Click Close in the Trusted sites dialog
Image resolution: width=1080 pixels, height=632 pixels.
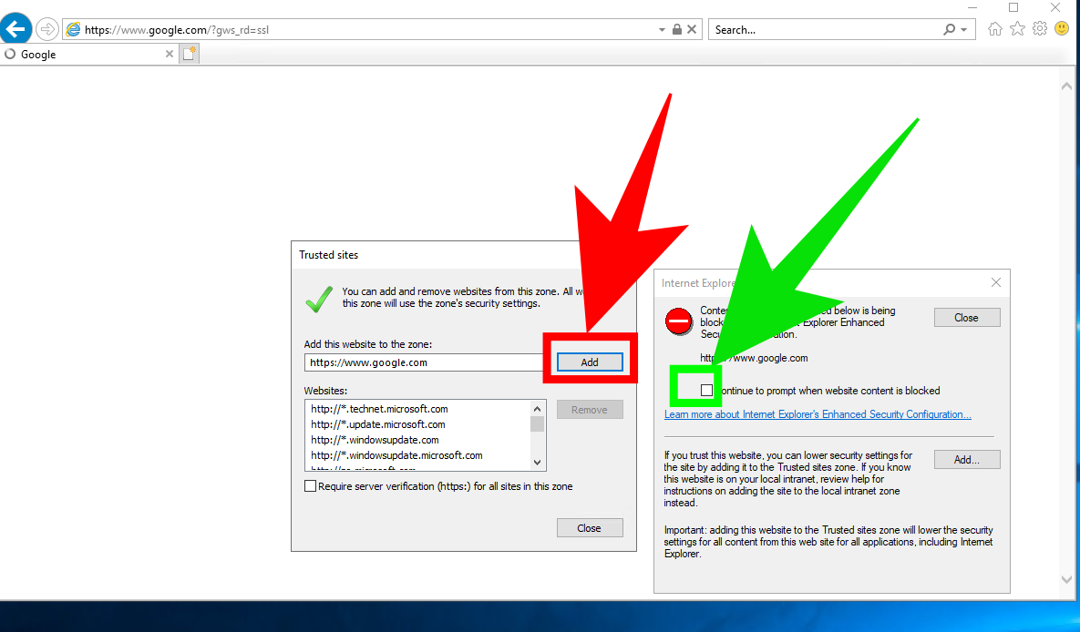point(590,528)
